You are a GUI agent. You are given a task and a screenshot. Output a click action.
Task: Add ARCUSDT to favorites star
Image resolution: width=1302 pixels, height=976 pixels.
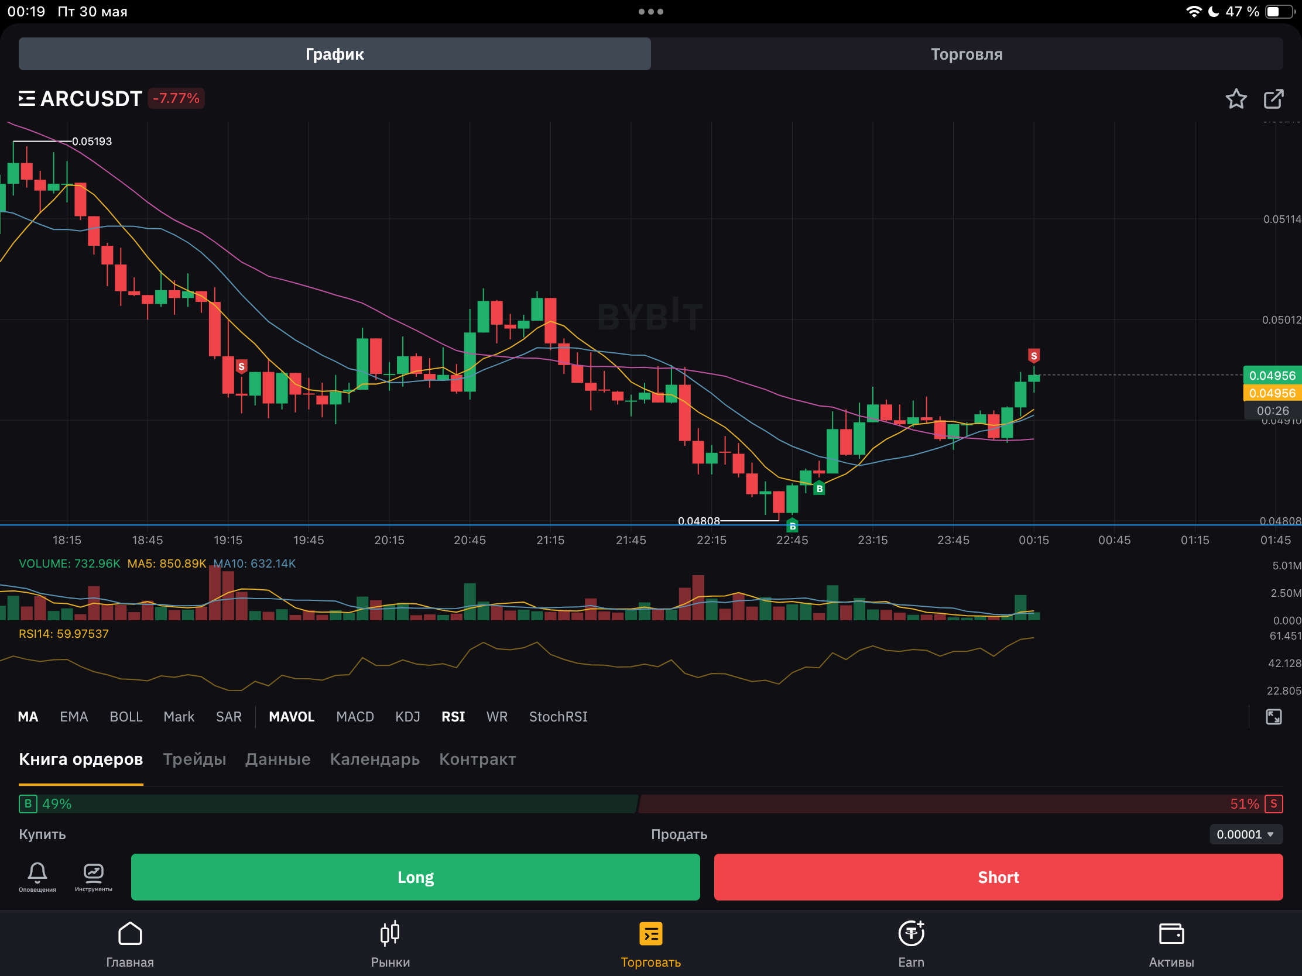1235,99
